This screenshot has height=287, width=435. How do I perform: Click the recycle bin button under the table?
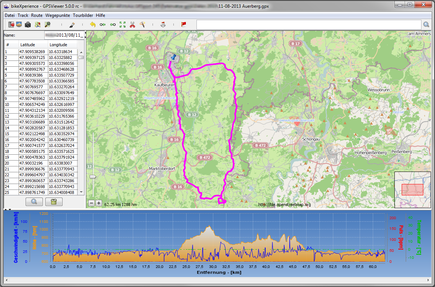coord(54,202)
